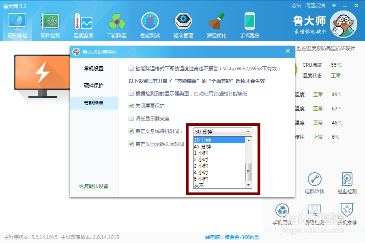The height and width of the screenshot is (243, 365).
Task: Select 2 小时 option
Action: 219,160
